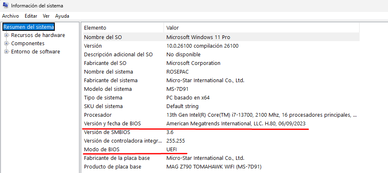
Task: Expand the Recursos de hardware node
Action: 7,35
